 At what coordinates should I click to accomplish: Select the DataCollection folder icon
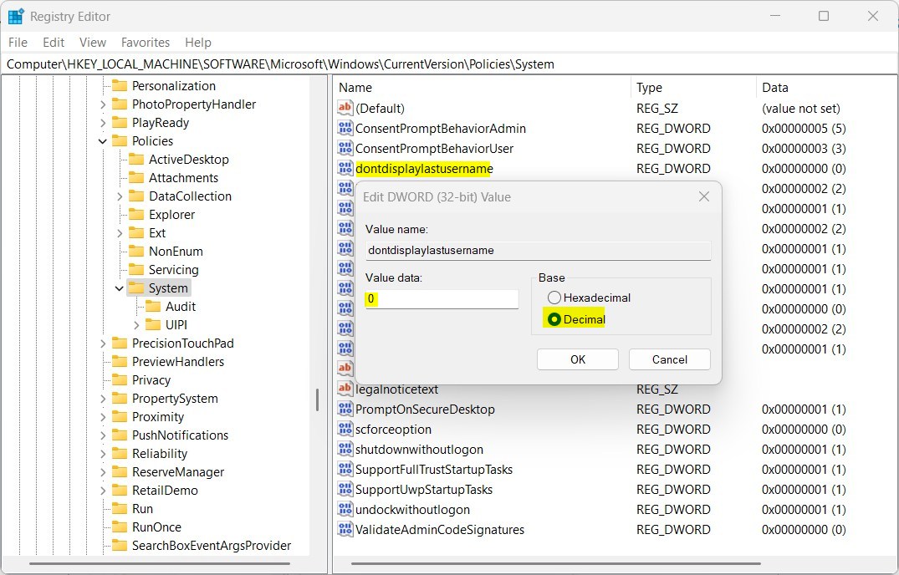[136, 196]
